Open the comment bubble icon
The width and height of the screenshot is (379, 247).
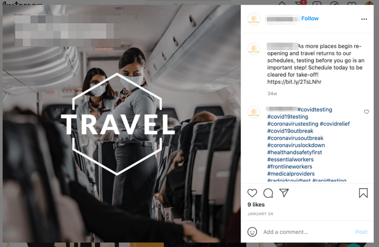point(268,193)
